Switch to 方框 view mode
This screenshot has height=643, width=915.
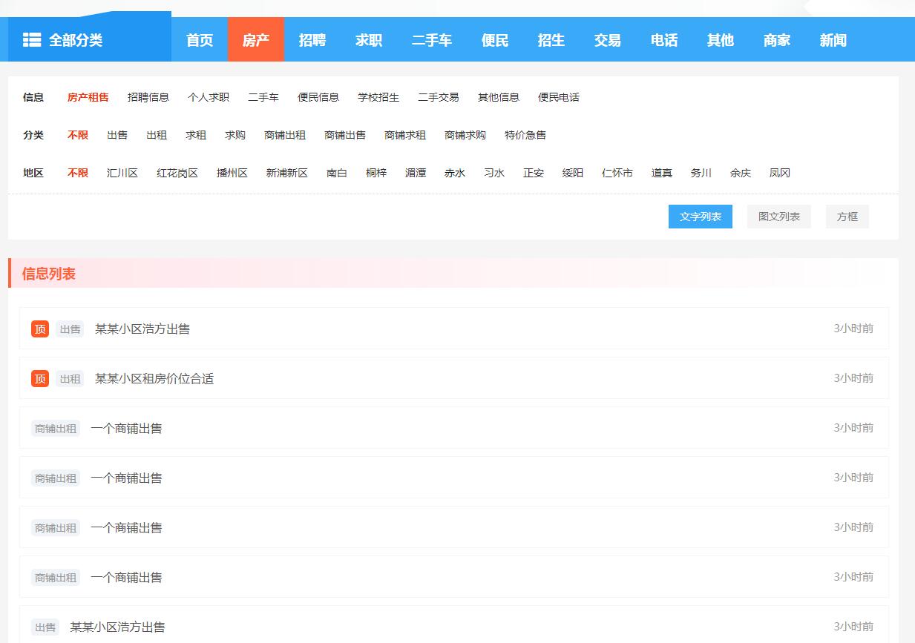coord(847,217)
